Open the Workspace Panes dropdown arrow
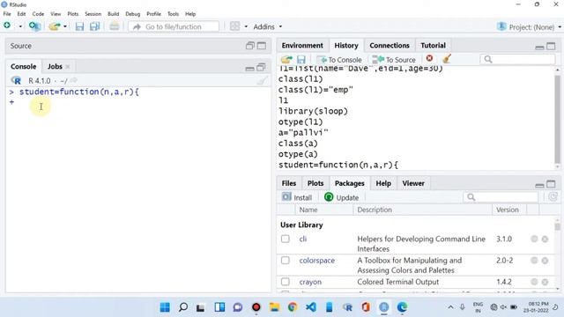Viewport: 564px width, 317px height. (x=246, y=26)
